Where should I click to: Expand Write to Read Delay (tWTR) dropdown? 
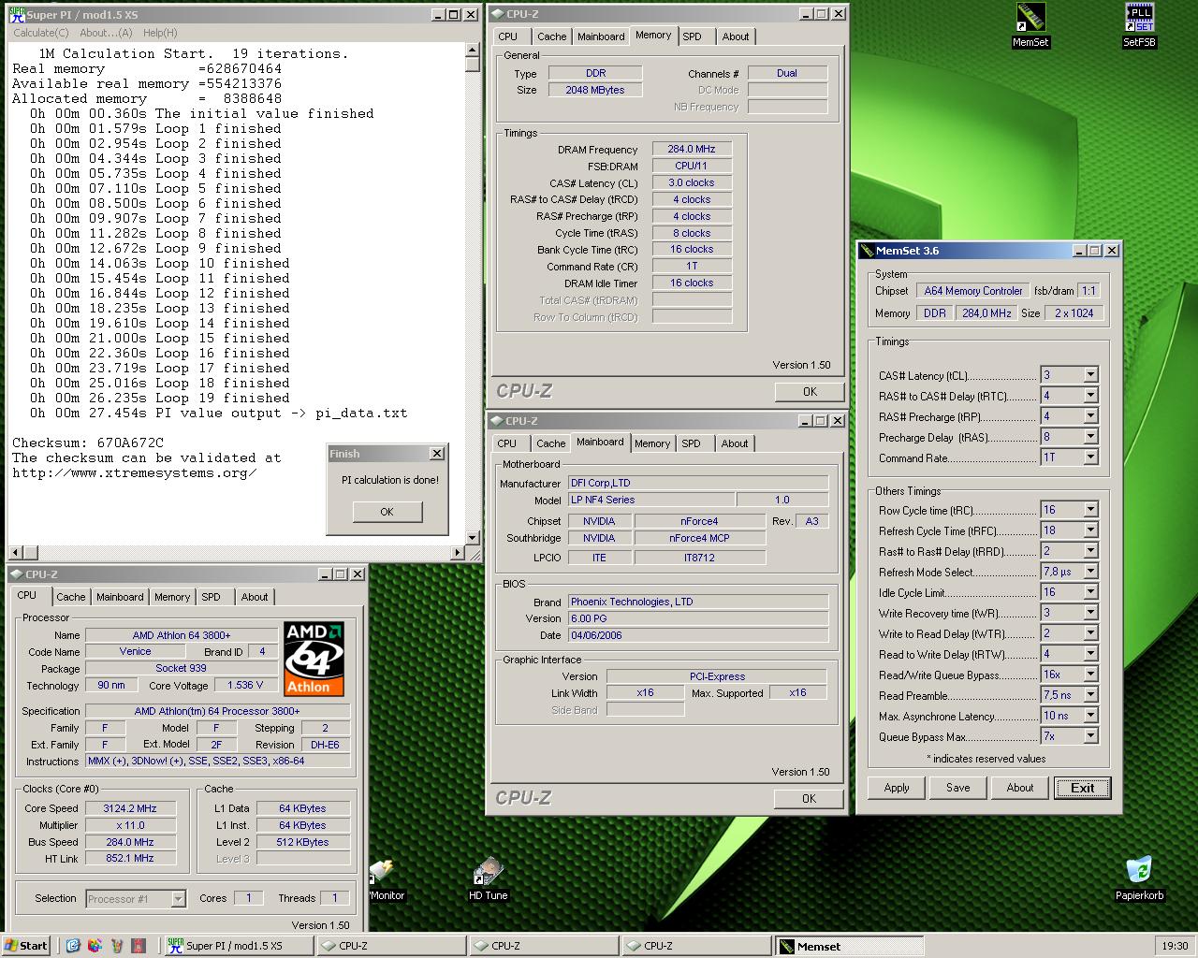[x=1090, y=633]
